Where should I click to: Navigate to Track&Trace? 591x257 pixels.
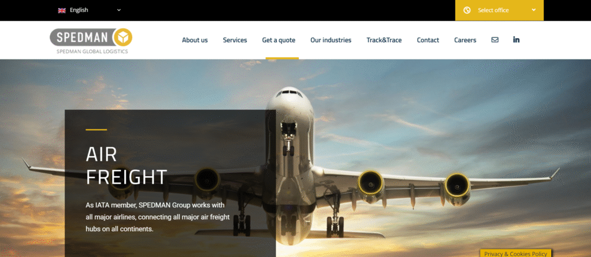tap(384, 40)
